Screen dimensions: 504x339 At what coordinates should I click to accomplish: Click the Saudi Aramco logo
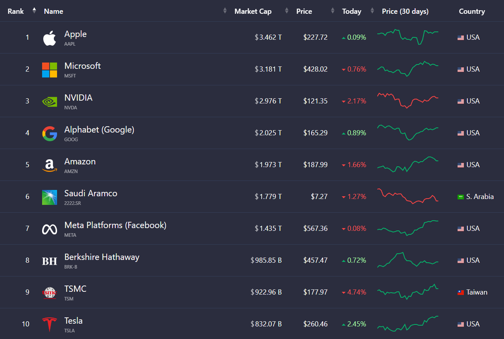pos(50,197)
